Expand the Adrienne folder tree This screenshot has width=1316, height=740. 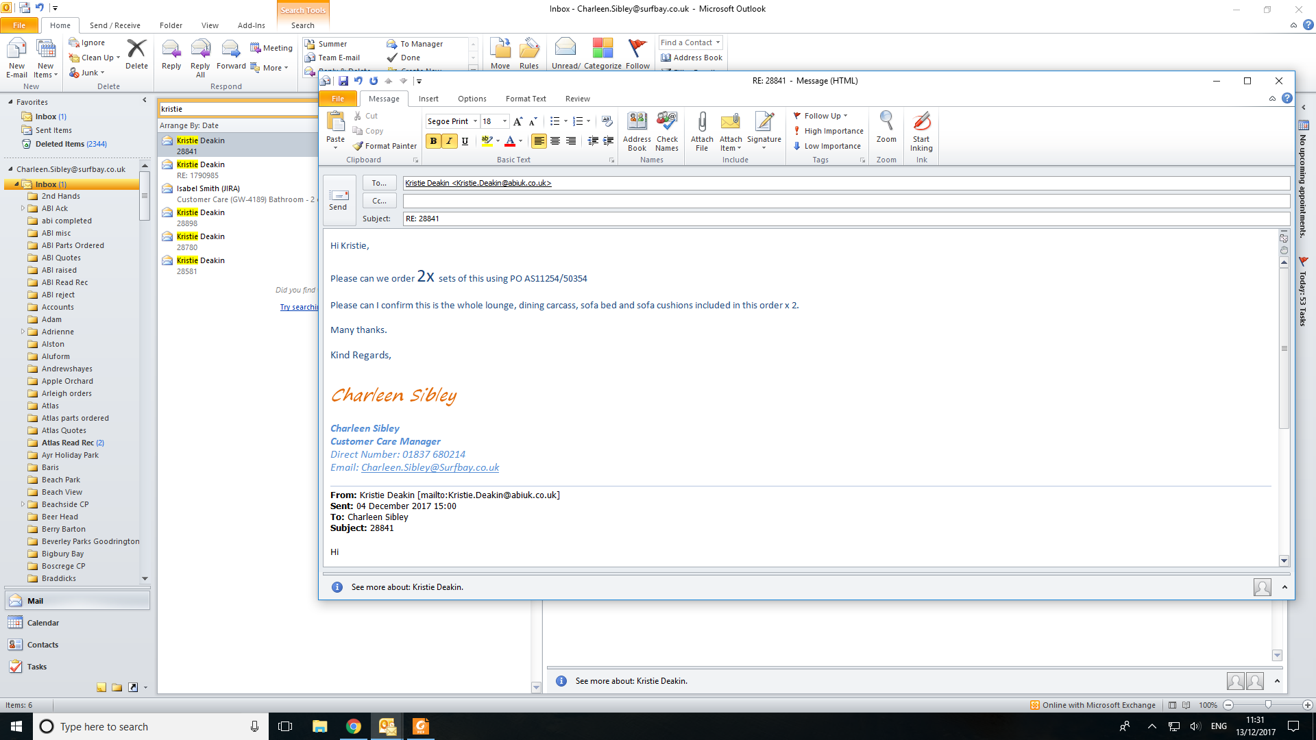[23, 332]
